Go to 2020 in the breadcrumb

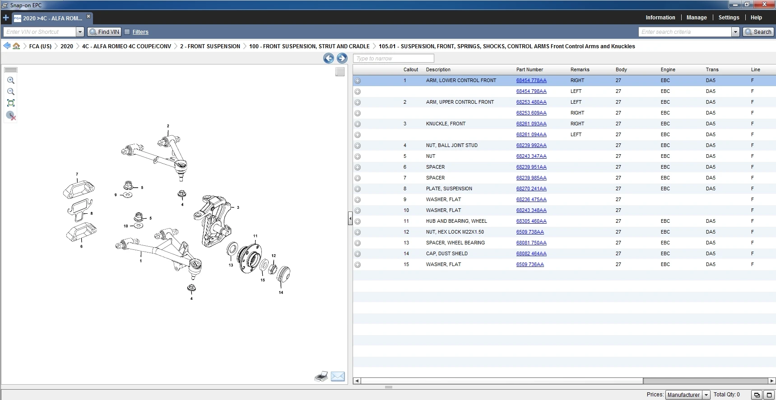(x=67, y=46)
